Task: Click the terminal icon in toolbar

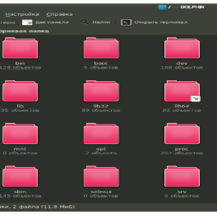Action: coord(126,22)
